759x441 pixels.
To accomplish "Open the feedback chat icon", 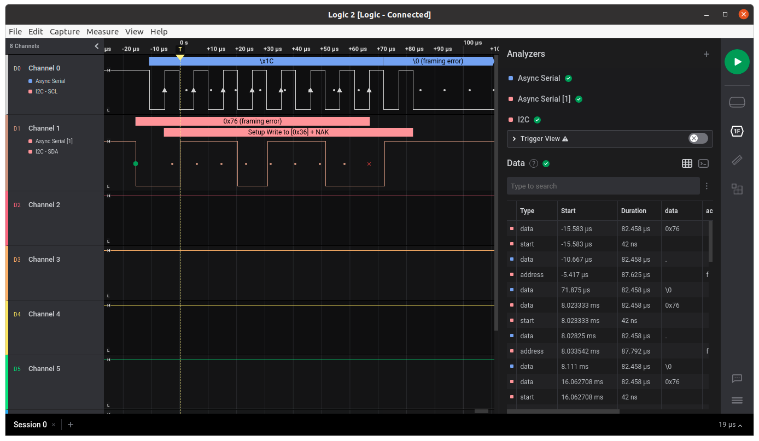I will (737, 378).
